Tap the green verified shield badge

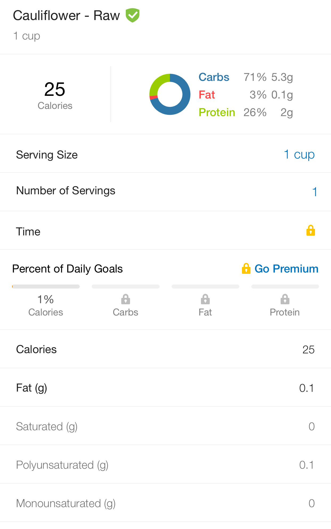[132, 15]
